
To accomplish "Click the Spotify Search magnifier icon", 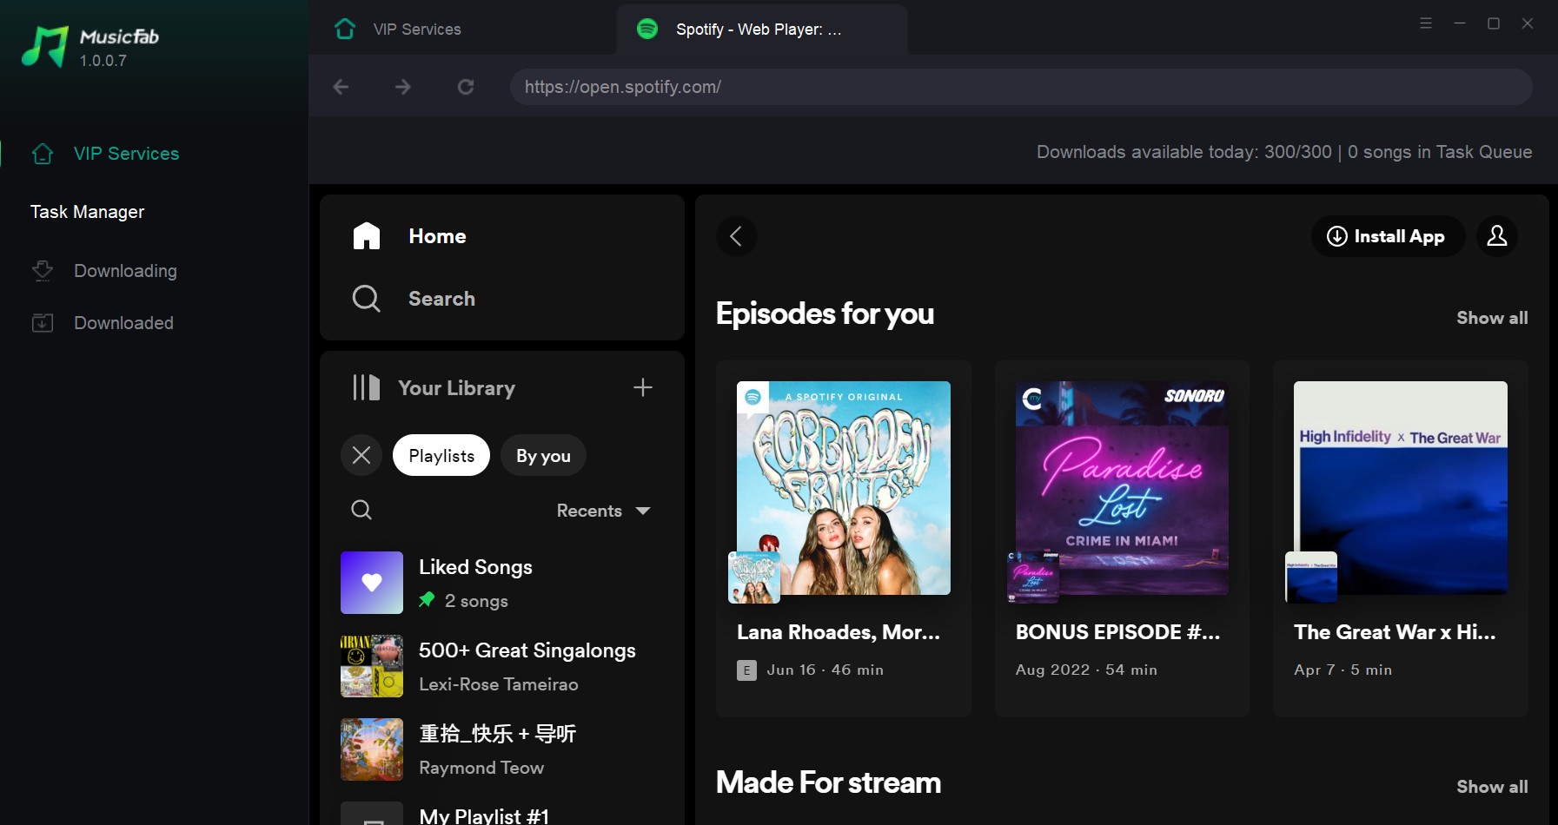I will [367, 299].
